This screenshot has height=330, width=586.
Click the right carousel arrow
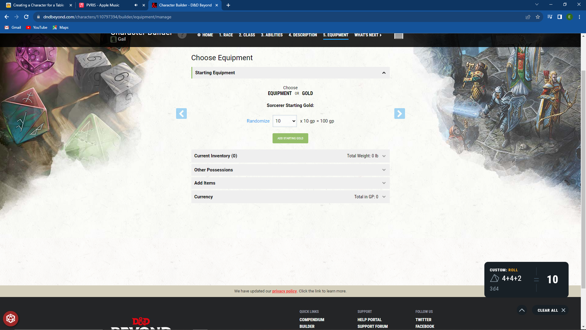point(400,113)
